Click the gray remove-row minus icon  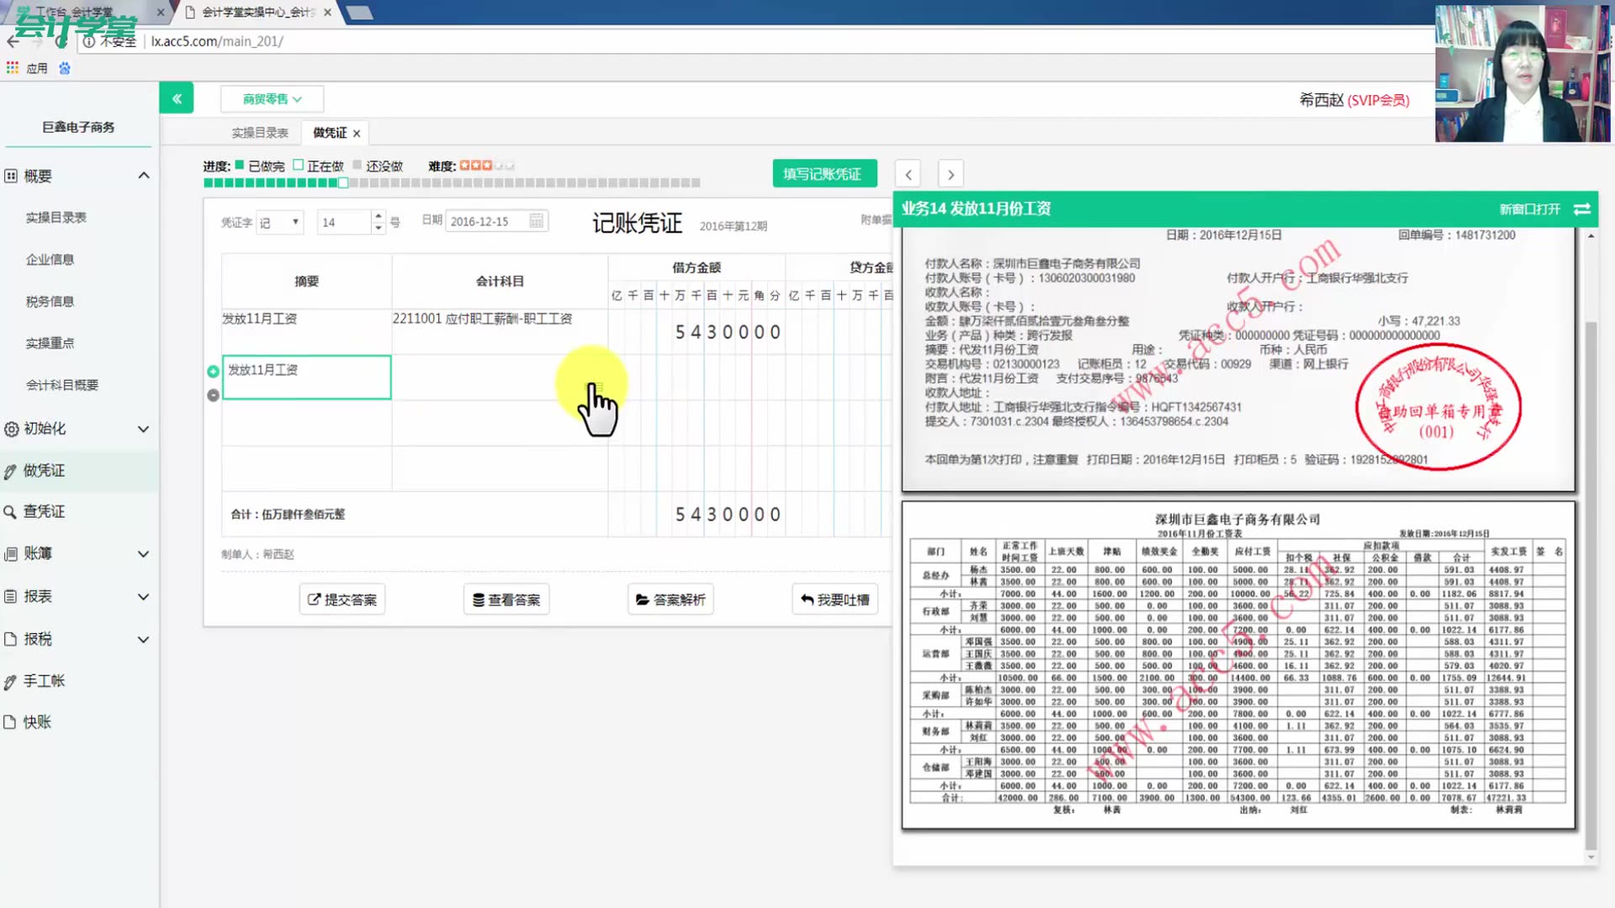[213, 395]
